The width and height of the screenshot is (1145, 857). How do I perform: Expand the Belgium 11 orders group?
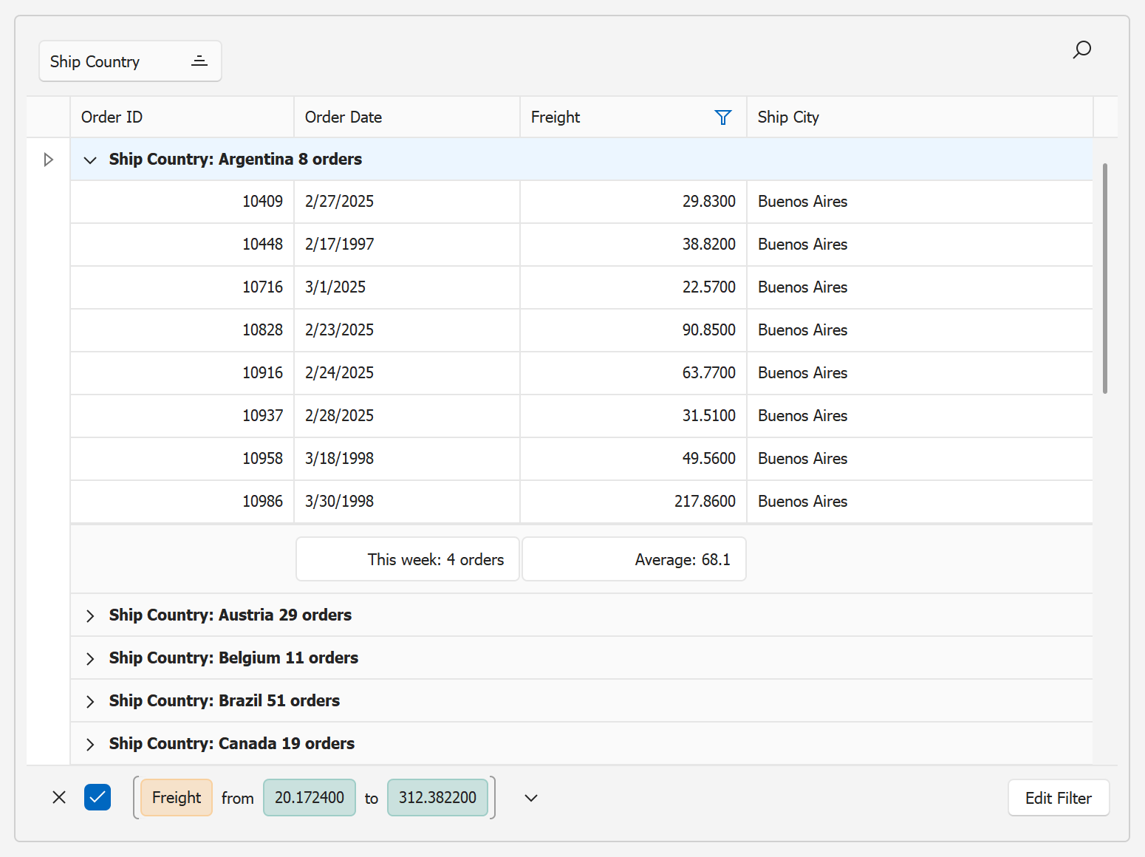click(90, 659)
